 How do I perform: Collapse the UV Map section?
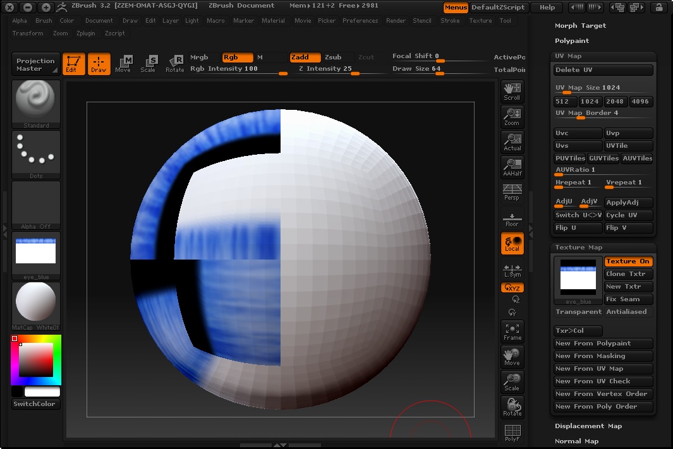[568, 56]
